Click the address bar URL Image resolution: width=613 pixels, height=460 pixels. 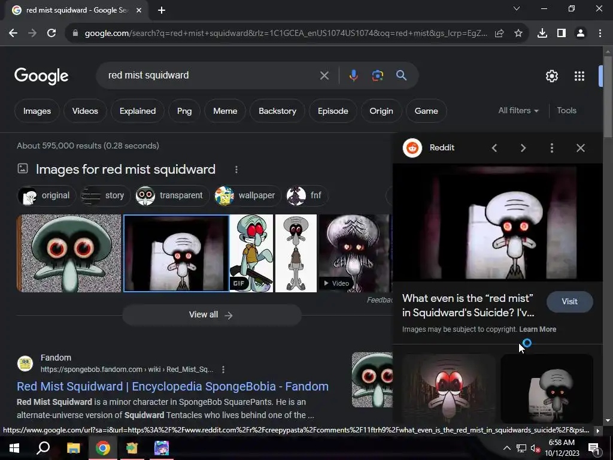pyautogui.click(x=286, y=34)
